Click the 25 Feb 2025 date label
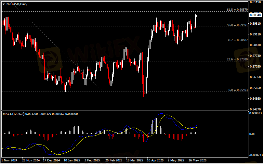This screenshot has height=164, width=263. (x=114, y=160)
